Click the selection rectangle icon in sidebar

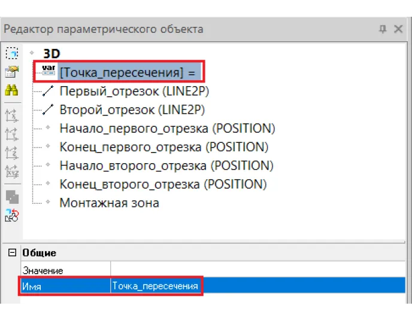click(12, 53)
